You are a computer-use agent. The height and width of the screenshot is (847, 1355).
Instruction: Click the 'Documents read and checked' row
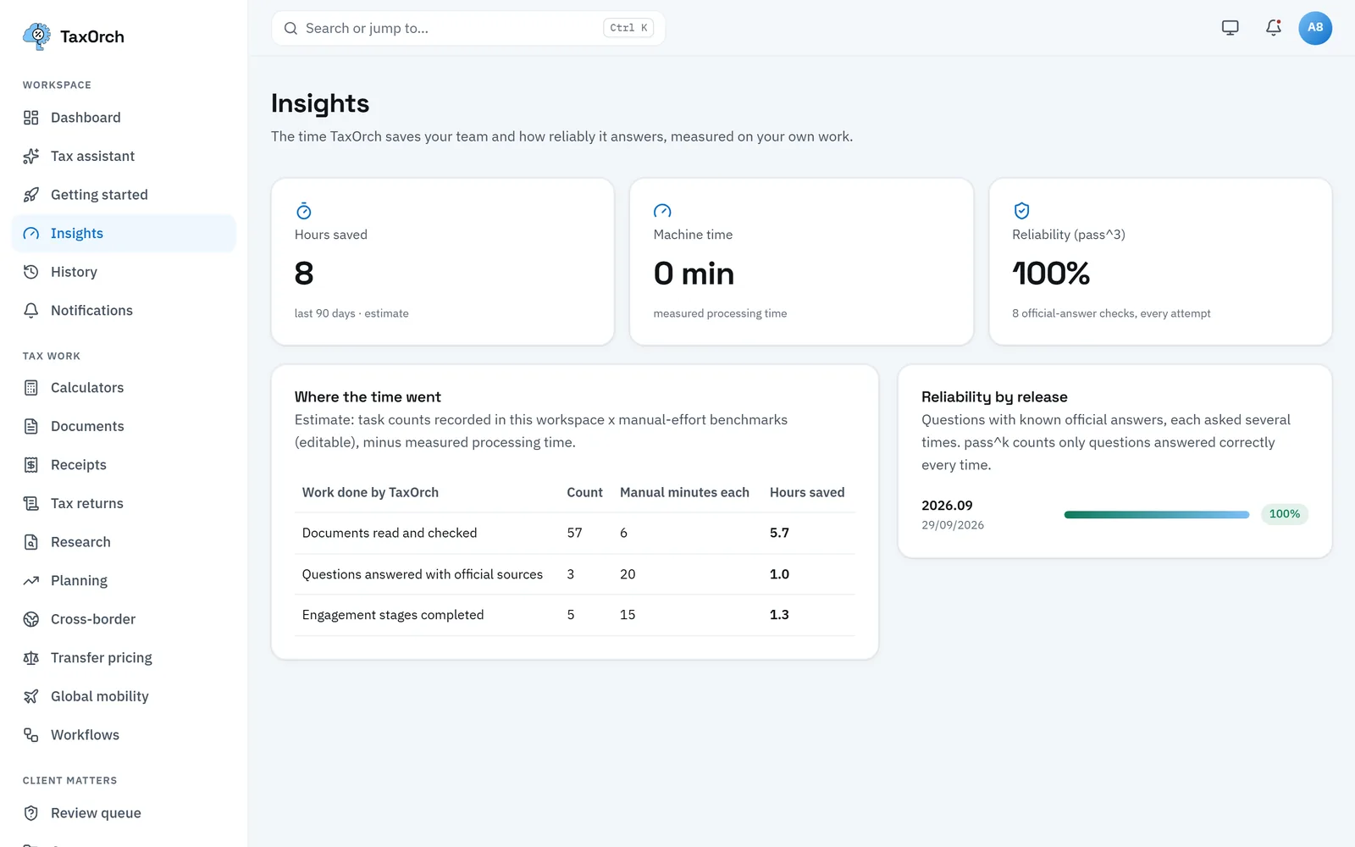[575, 533]
